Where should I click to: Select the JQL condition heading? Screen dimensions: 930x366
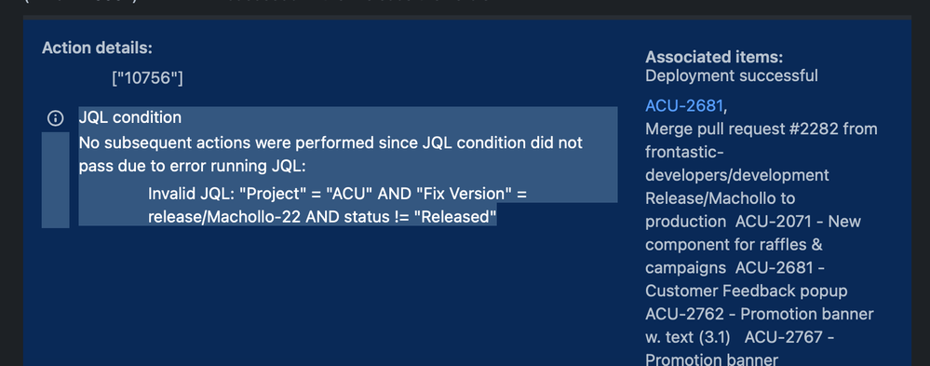130,117
